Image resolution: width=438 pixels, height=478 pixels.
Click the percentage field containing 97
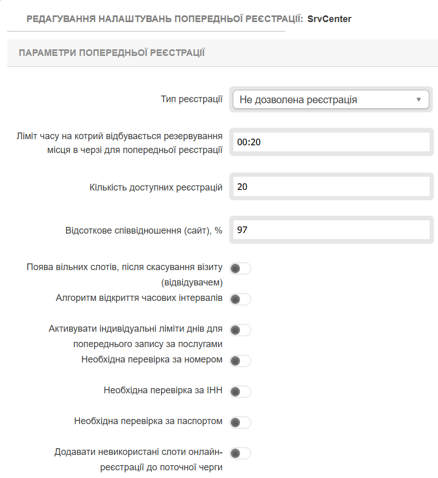331,230
